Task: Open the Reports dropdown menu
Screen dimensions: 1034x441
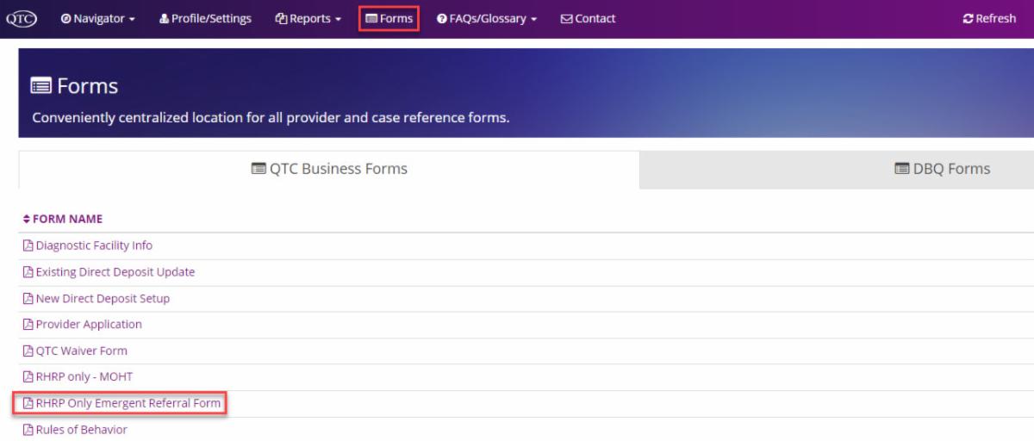Action: tap(308, 19)
